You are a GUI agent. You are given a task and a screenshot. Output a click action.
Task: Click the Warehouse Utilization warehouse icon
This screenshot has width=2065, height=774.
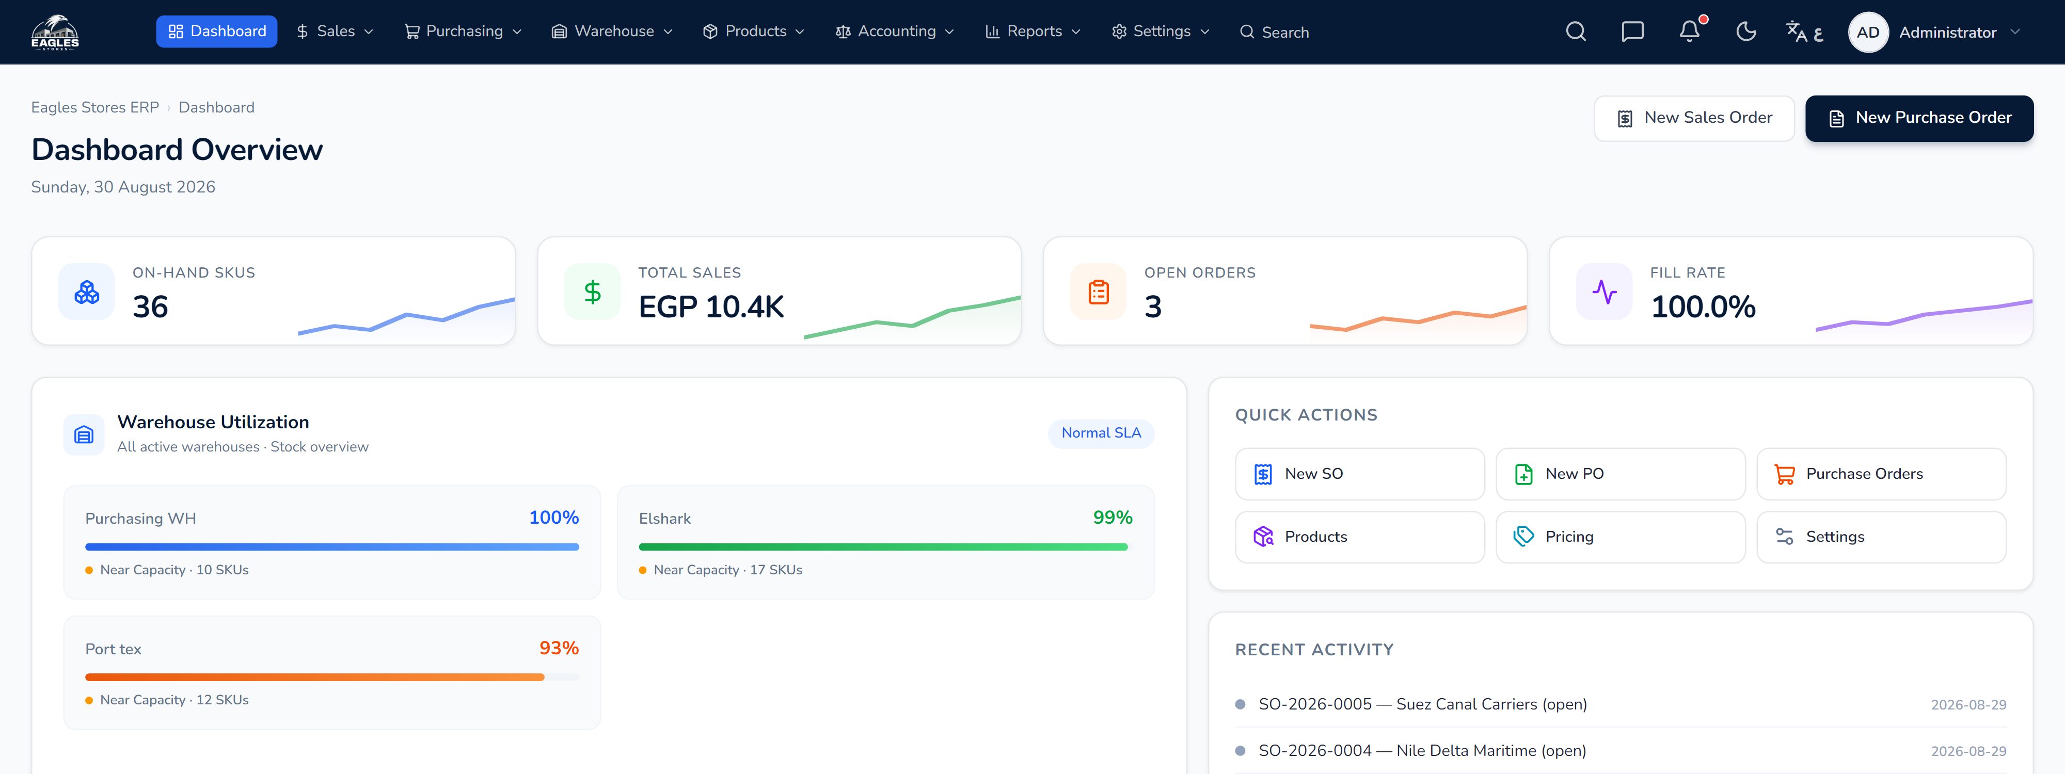point(84,434)
